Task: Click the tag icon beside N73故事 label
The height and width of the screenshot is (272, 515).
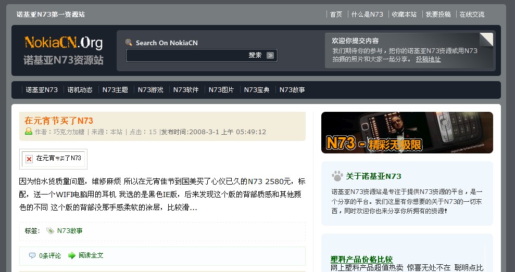Action: click(50, 231)
